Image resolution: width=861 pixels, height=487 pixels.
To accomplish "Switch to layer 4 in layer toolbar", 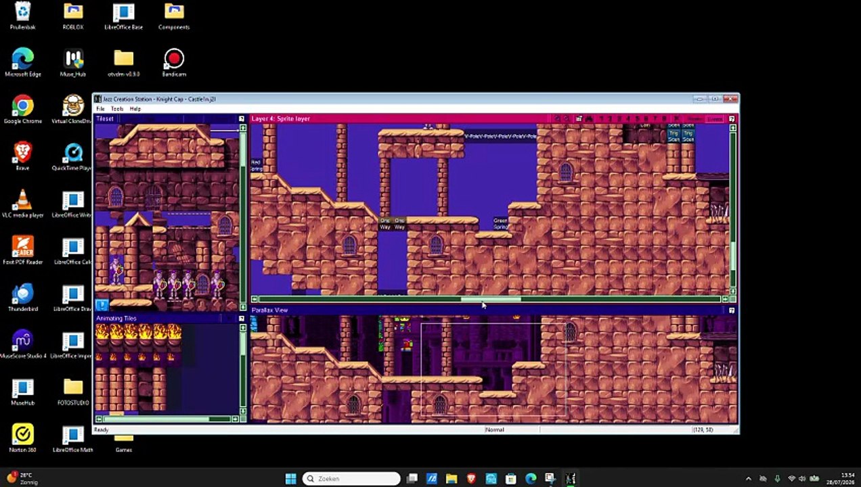I will click(x=628, y=118).
